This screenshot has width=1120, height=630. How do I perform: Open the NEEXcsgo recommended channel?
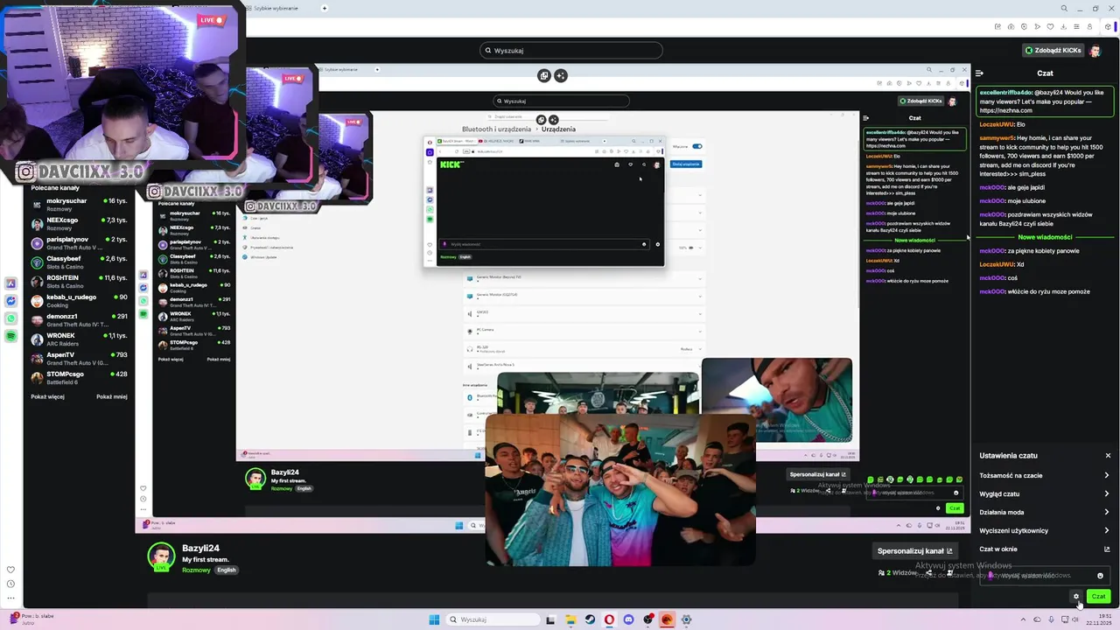pyautogui.click(x=79, y=224)
